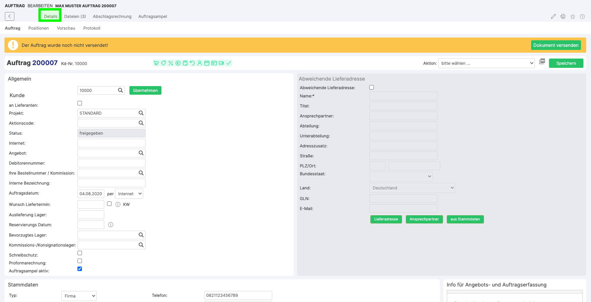This screenshot has height=302, width=591.
Task: Click the green Speichern button
Action: click(x=566, y=63)
